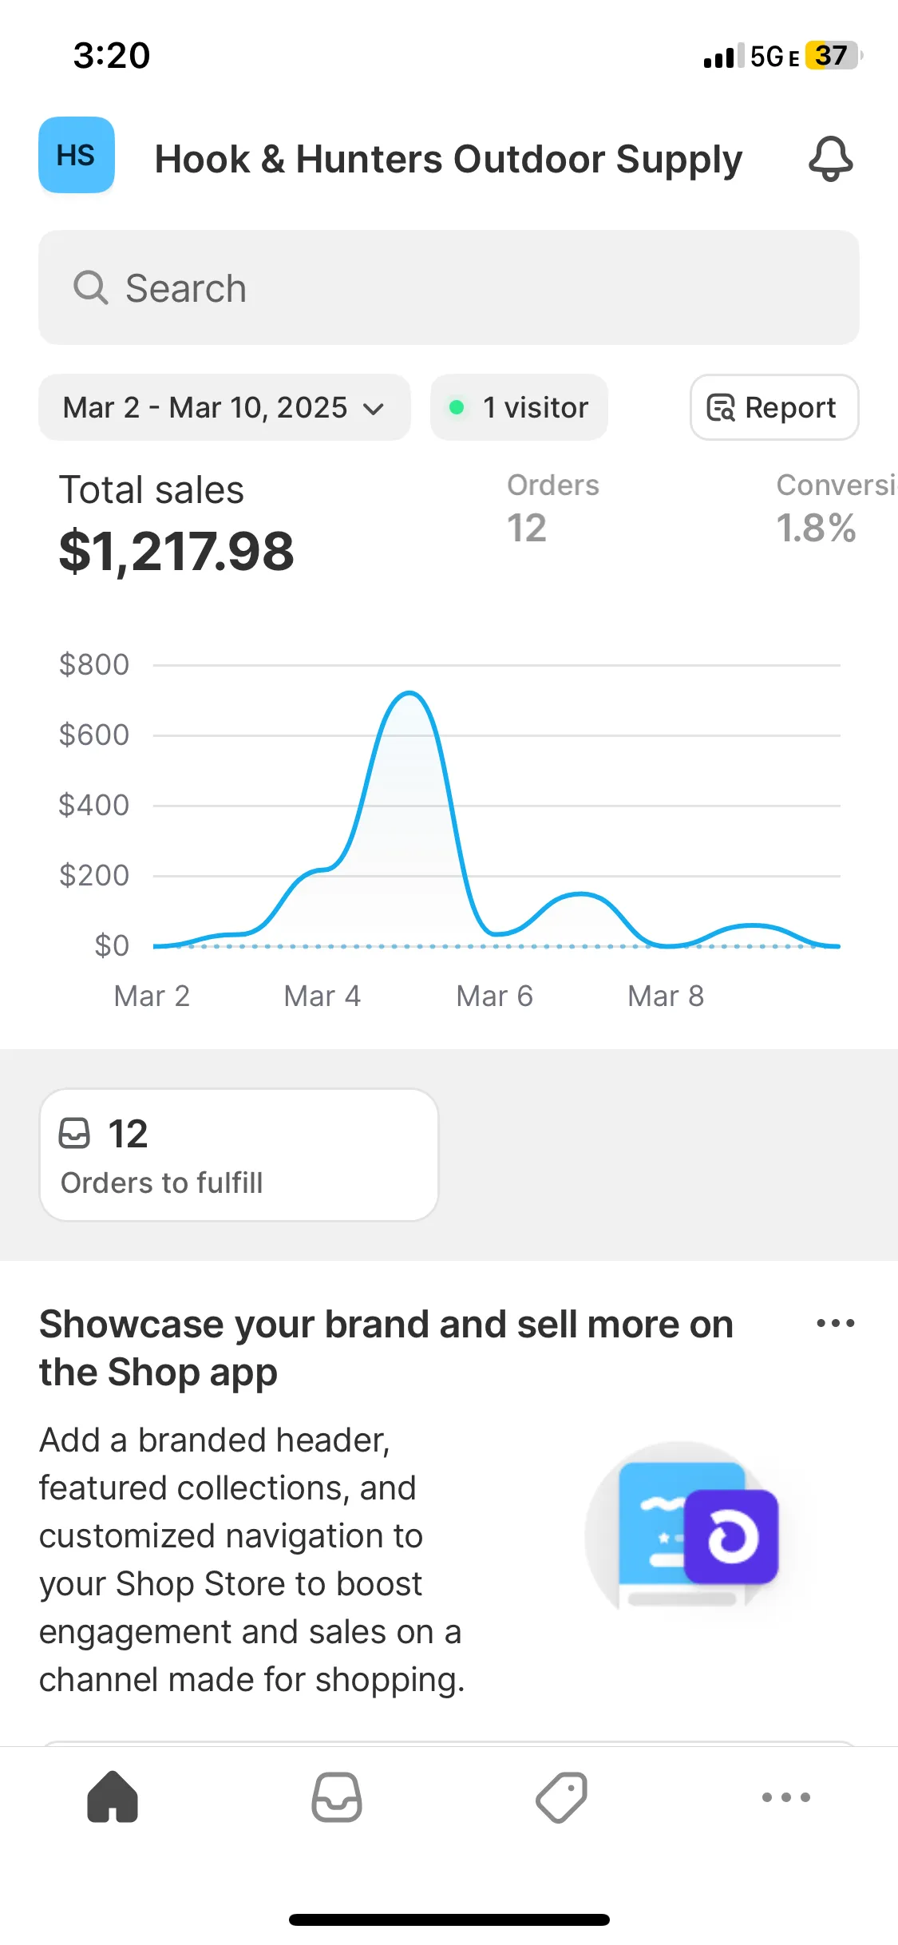
Task: Open the Orders inbox tab
Action: pyautogui.click(x=336, y=1796)
